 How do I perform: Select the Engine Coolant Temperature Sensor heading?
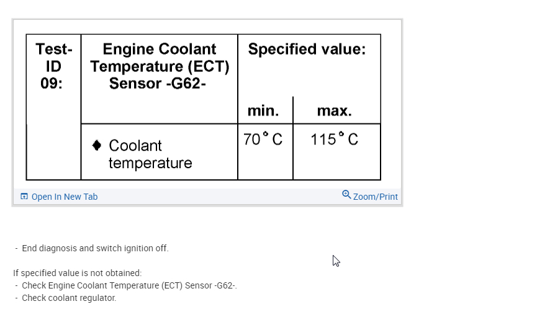(160, 66)
